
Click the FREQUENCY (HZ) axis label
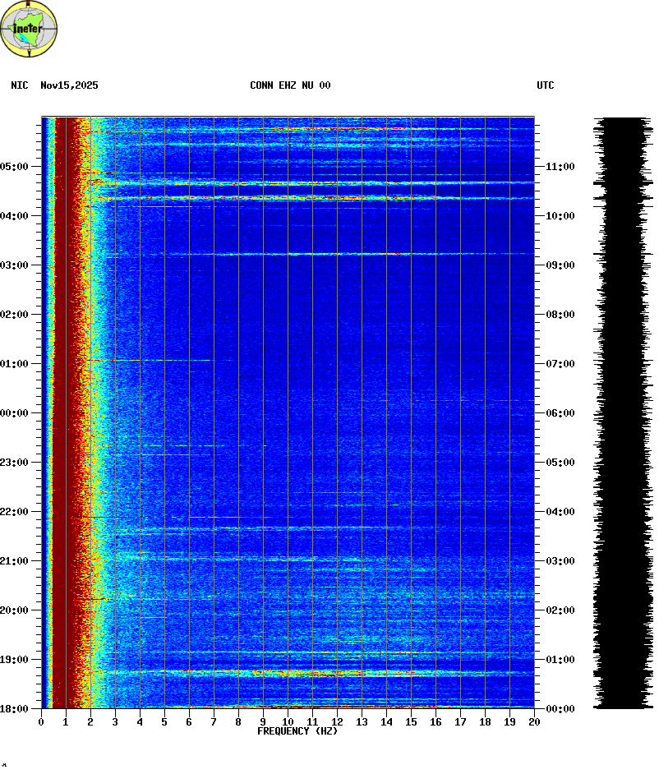coord(297,731)
